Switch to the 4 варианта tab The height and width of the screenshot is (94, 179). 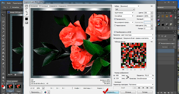[x=63, y=6]
